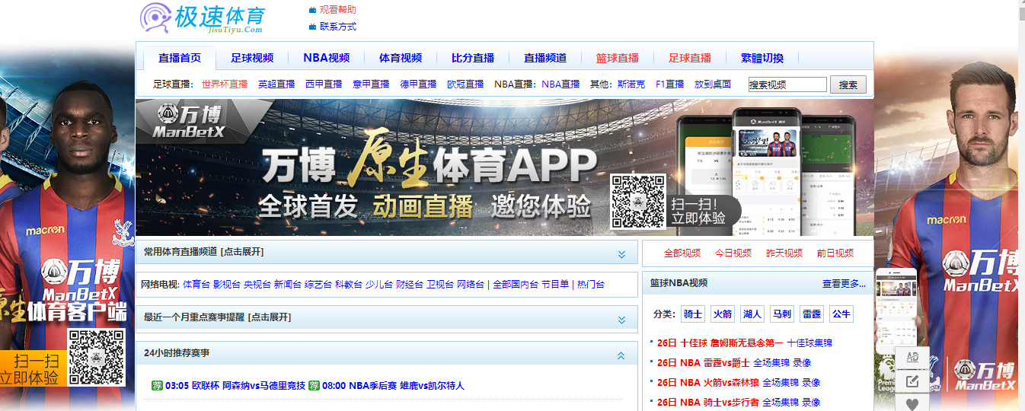This screenshot has width=1025, height=411.
Task: Open the F1直播 link
Action: (x=670, y=84)
